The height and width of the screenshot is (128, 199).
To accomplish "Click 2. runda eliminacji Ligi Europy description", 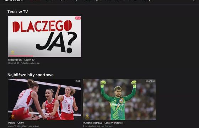I will tap(98, 126).
